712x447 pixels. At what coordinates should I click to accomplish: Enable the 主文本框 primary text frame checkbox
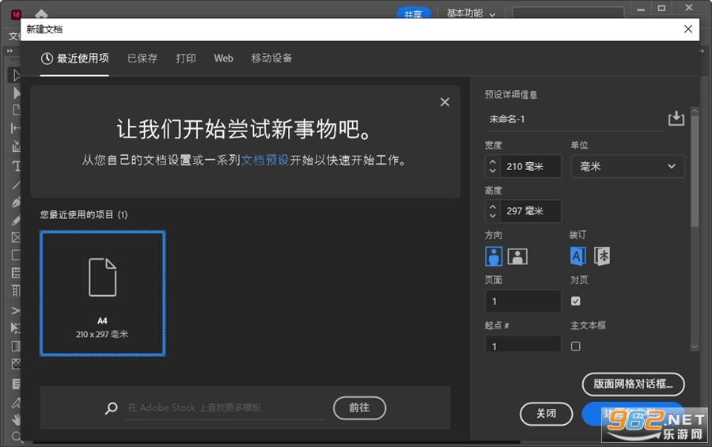pos(575,347)
